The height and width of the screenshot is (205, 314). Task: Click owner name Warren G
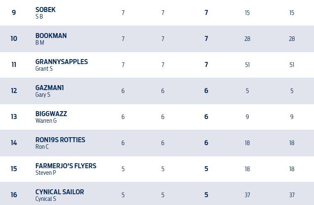click(46, 121)
